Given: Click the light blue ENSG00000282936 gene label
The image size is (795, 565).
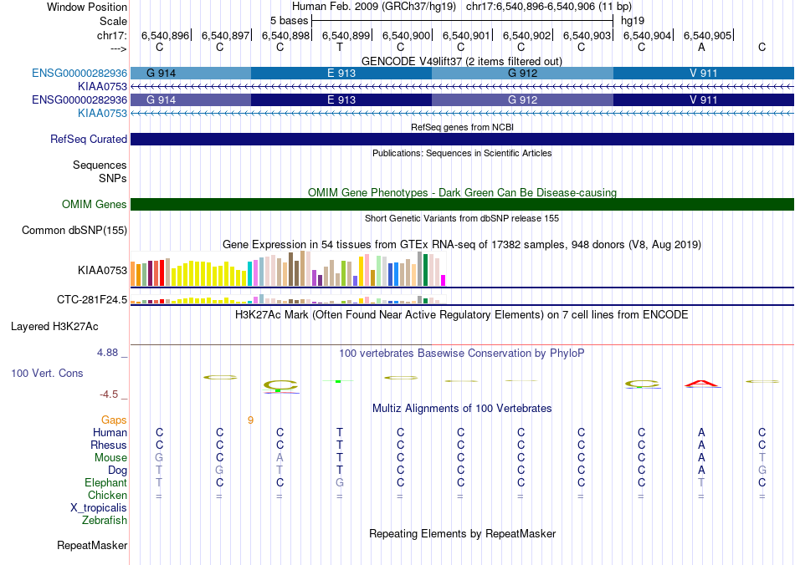Looking at the screenshot, I should coord(79,73).
